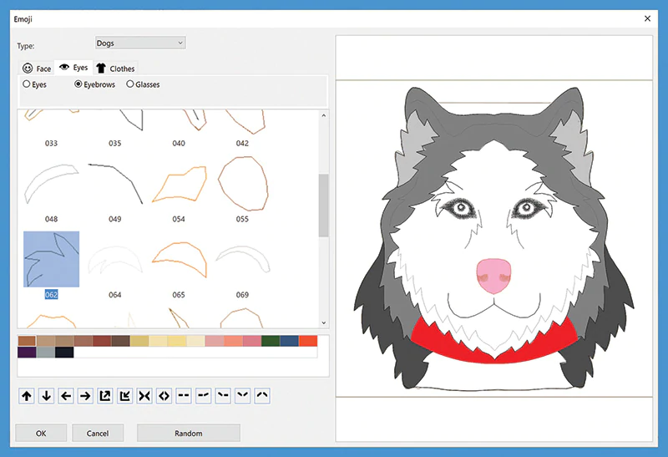Screen dimensions: 668x457
Task: Select eyebrow style 065
Action: click(179, 264)
